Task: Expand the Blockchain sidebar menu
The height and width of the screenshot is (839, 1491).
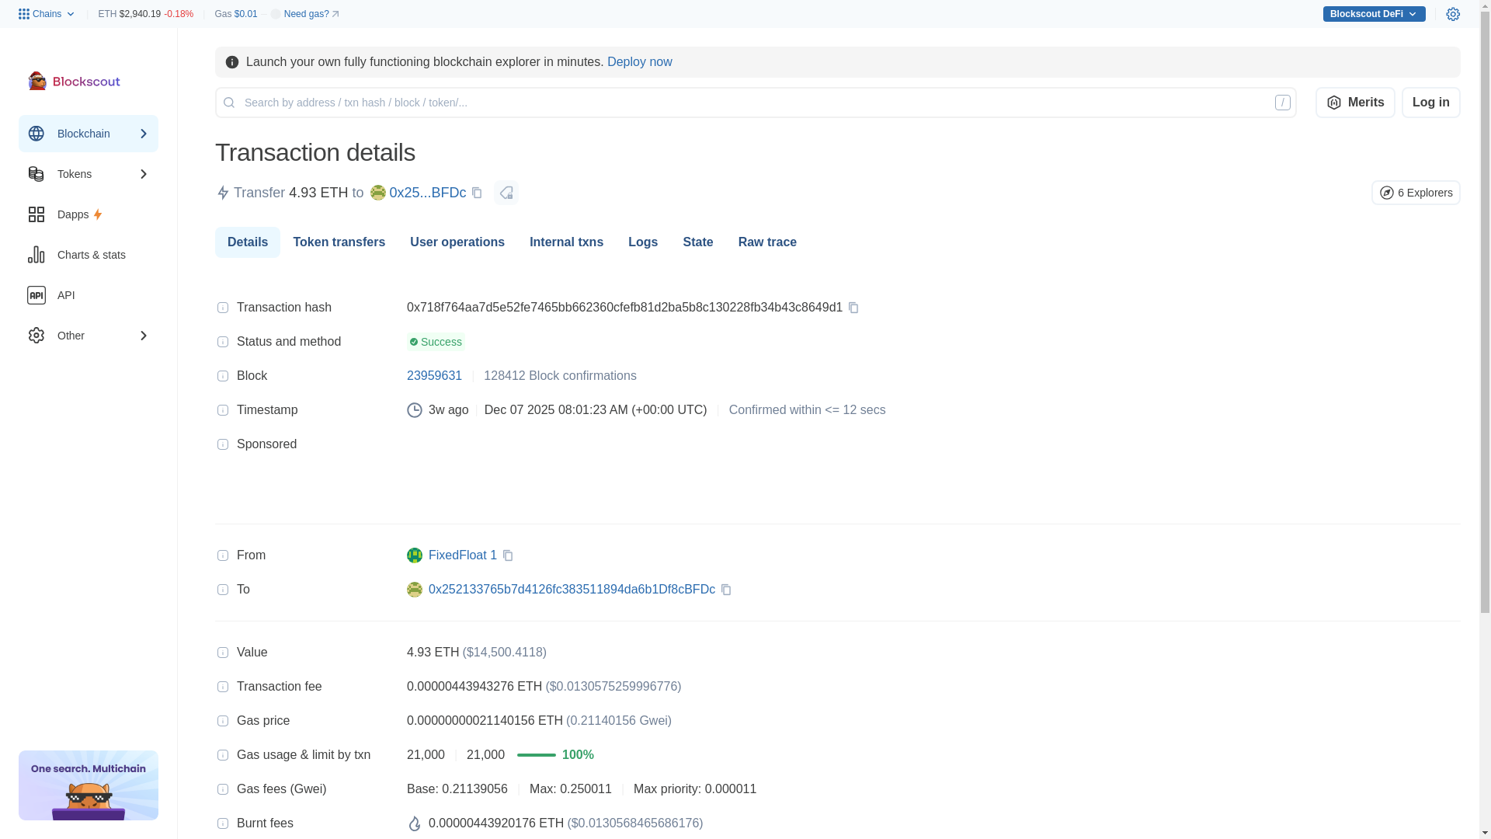Action: [89, 134]
